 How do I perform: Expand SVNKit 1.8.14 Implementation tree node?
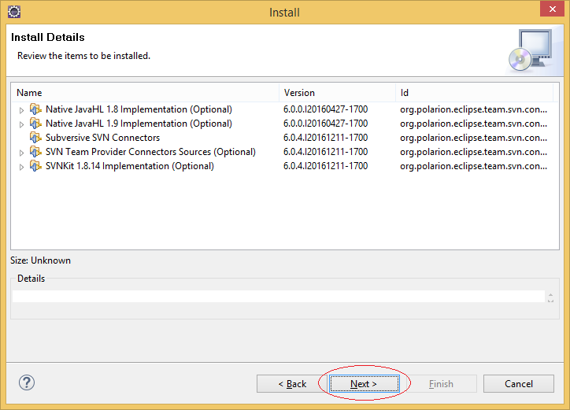point(21,167)
